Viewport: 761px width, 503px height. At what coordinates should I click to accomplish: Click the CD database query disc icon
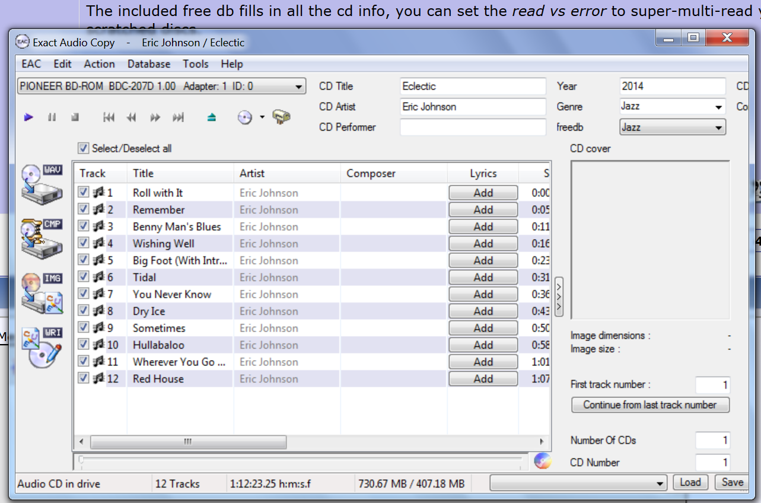point(245,117)
